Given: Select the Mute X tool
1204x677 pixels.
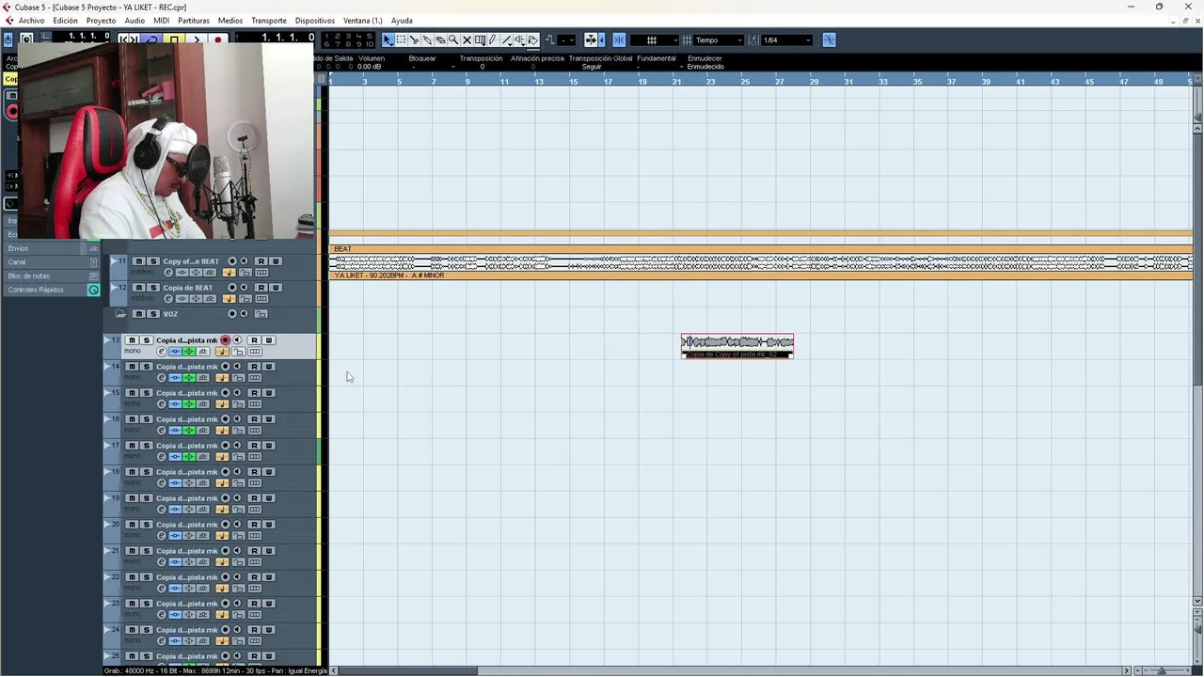Looking at the screenshot, I should coord(467,39).
